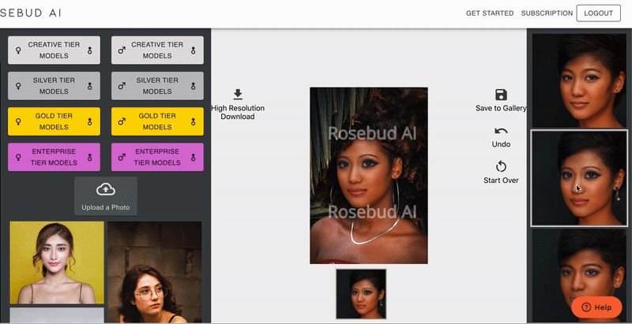Screen dimensions: 632x324
Task: Select the model photo of woman with glasses
Action: click(155, 272)
